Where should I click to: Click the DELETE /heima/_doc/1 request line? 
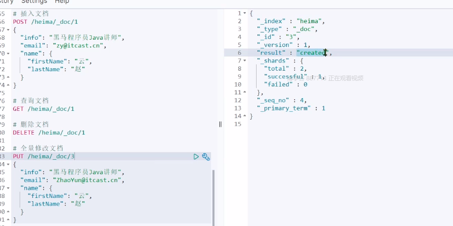pos(49,133)
